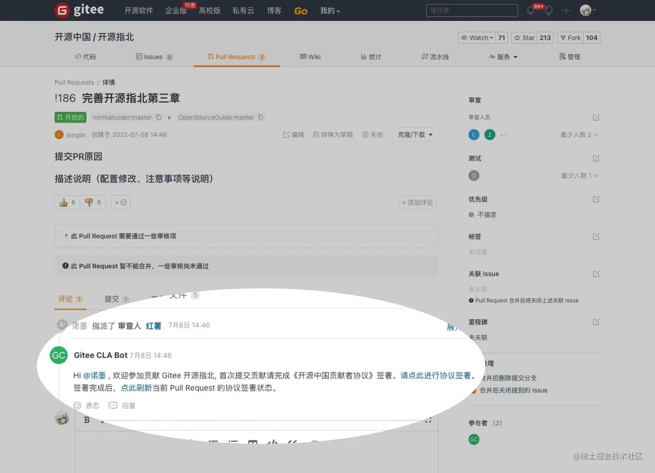Open the 克隆/下载 dropdown

point(415,135)
